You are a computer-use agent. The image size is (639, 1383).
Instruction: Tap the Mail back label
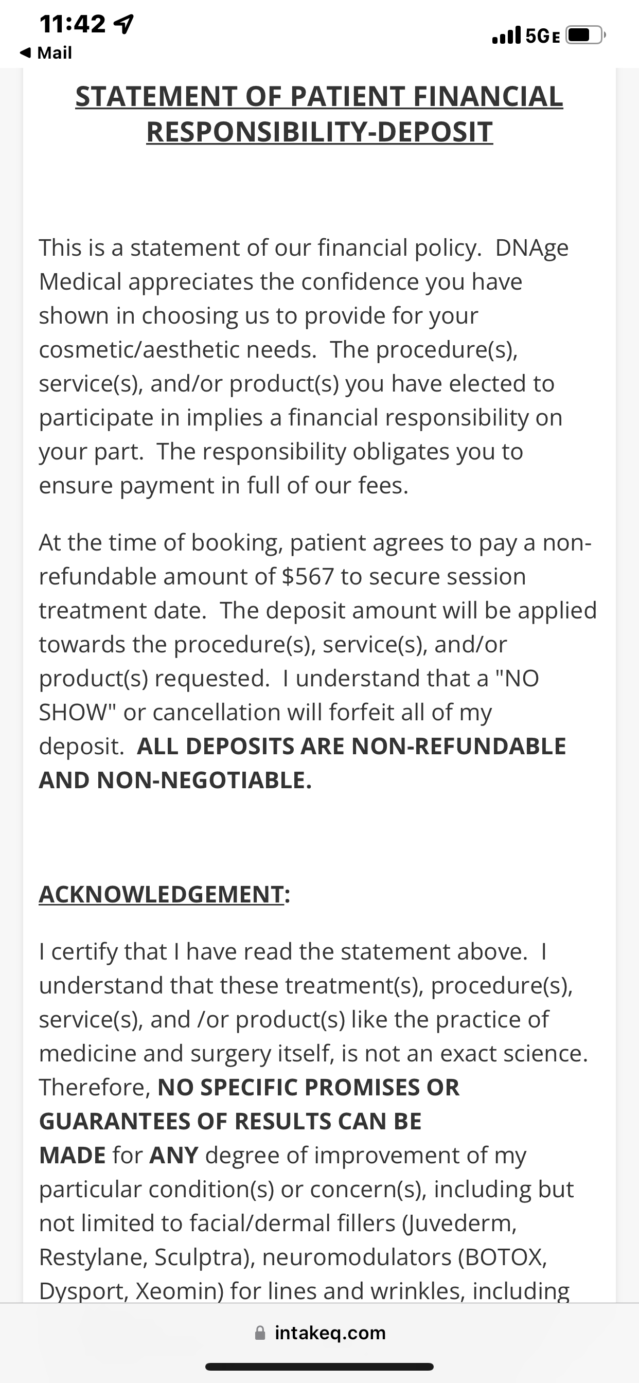[54, 52]
